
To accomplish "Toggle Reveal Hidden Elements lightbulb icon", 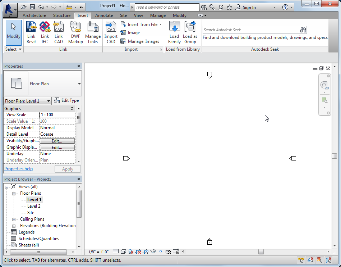I will [x=161, y=252].
